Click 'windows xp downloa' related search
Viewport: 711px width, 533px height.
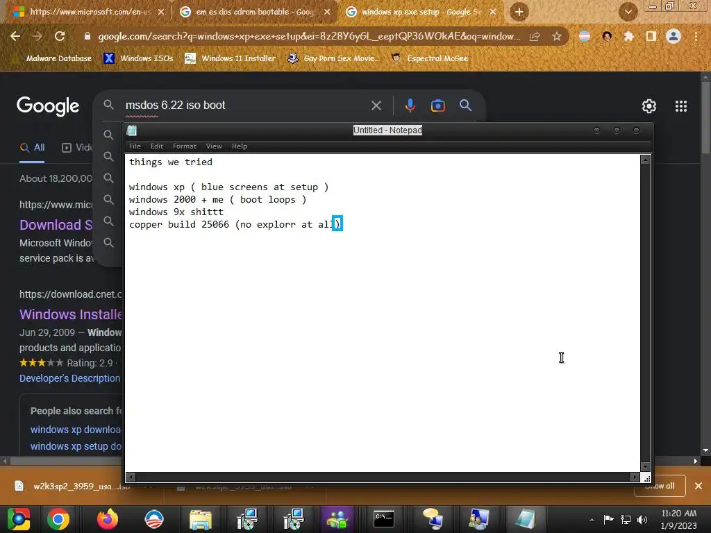[76, 430]
